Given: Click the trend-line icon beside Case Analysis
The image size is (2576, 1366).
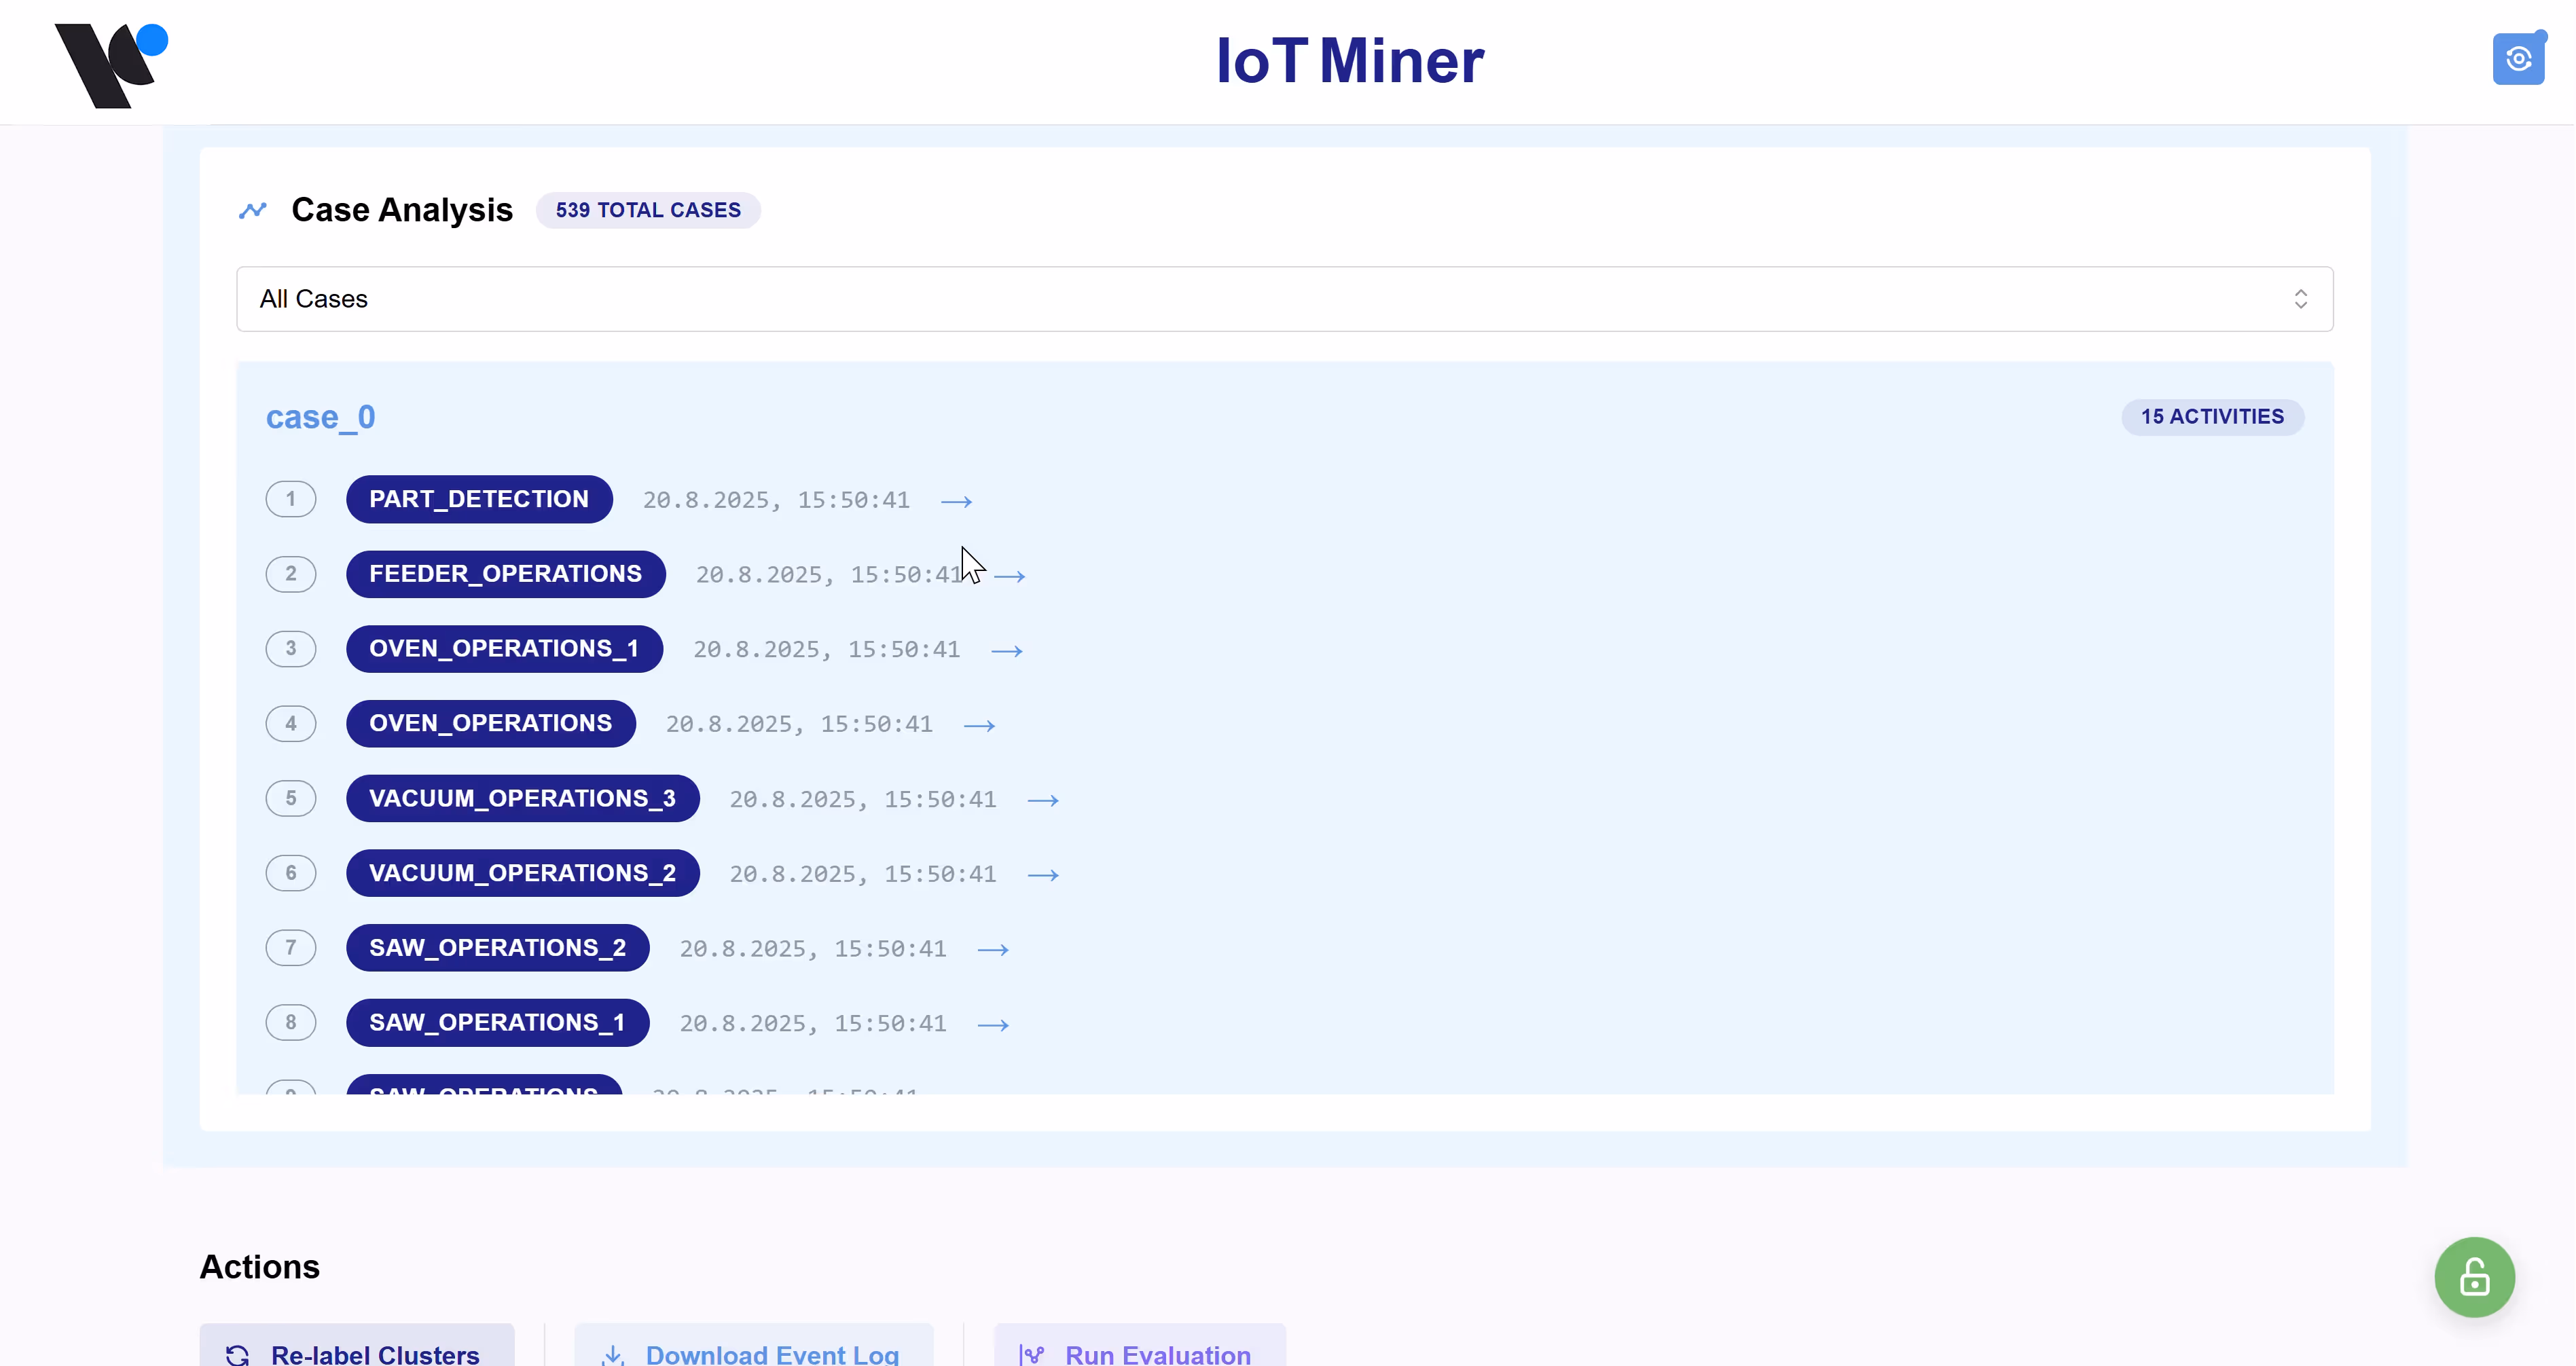Looking at the screenshot, I should 252,210.
